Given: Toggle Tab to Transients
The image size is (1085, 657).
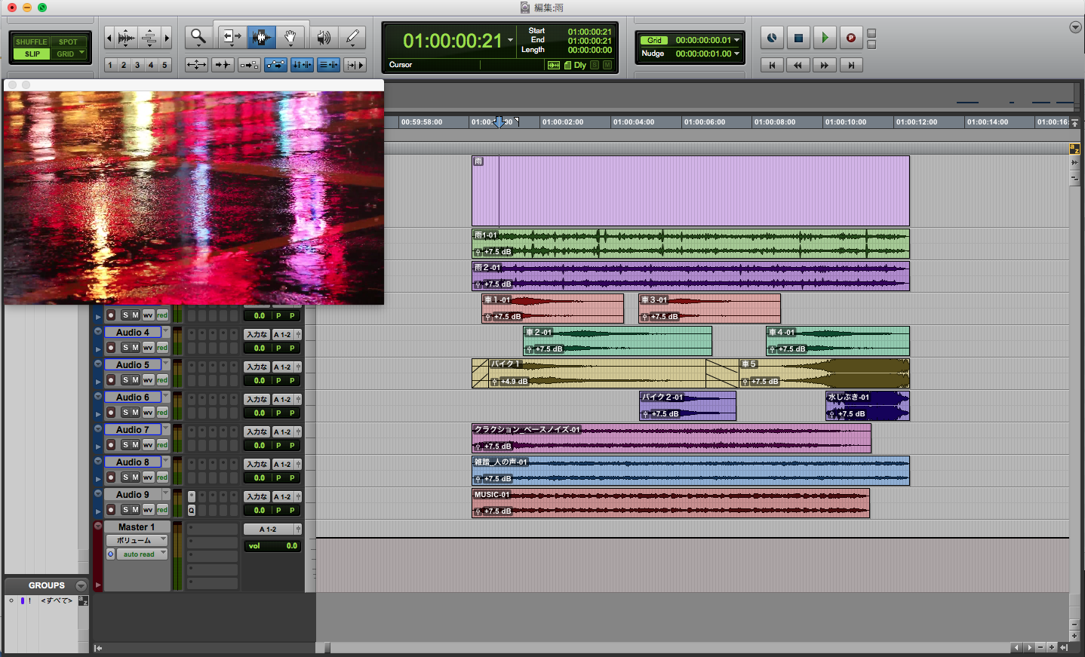Looking at the screenshot, I should click(x=223, y=65).
